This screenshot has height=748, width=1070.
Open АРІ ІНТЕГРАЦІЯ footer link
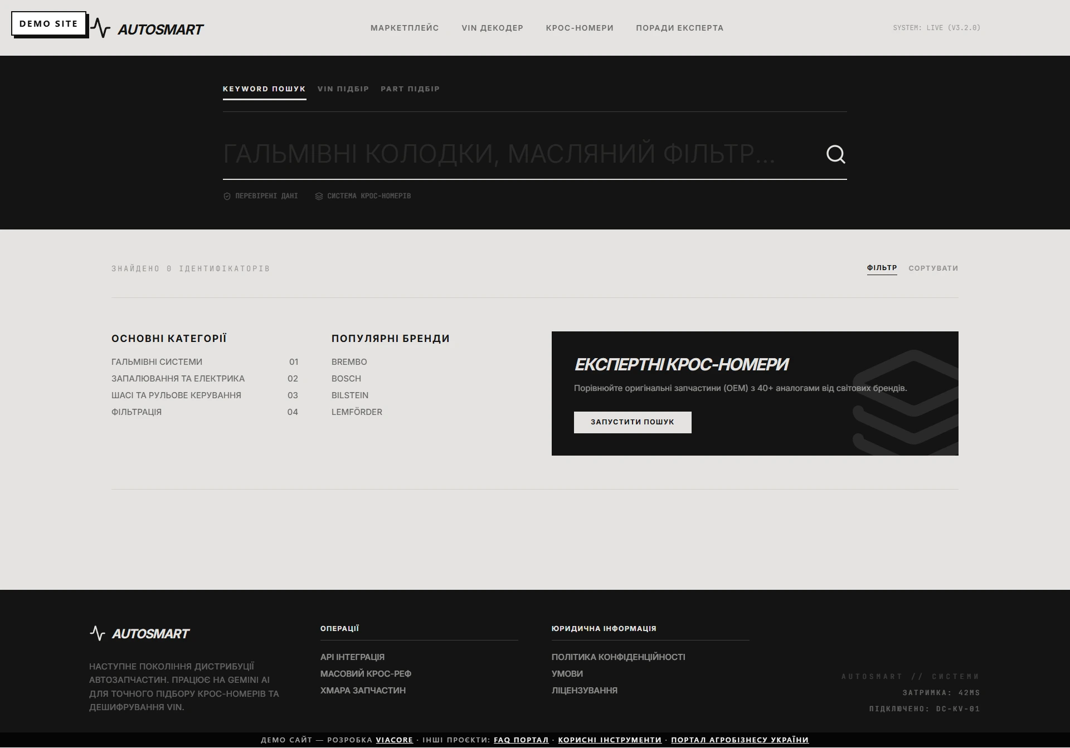352,657
